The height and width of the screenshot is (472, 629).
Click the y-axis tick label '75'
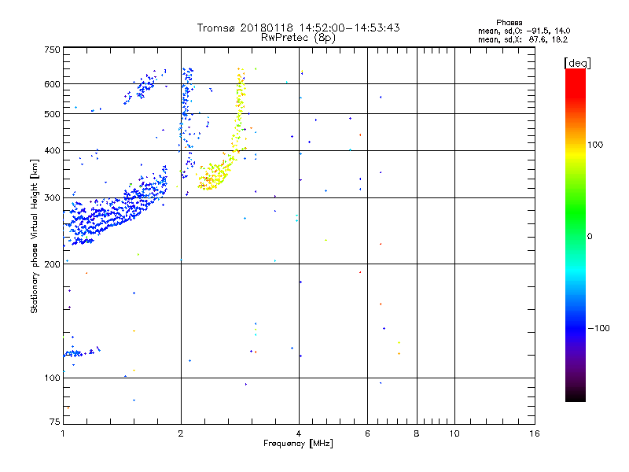click(55, 422)
